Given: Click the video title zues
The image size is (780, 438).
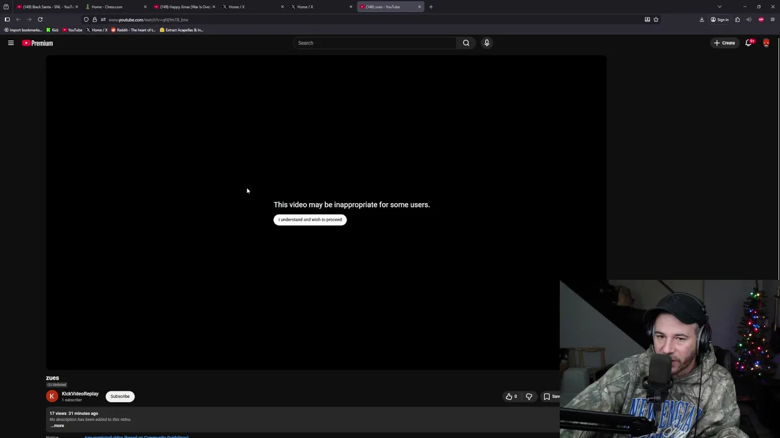Looking at the screenshot, I should point(52,378).
